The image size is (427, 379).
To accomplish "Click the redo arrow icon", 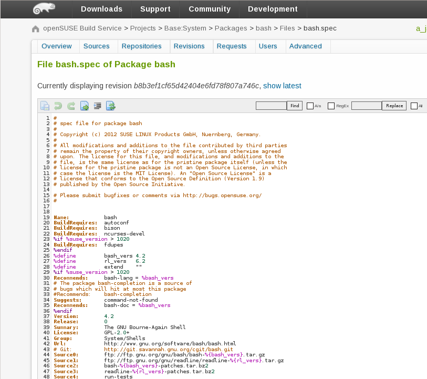I will pyautogui.click(x=71, y=106).
